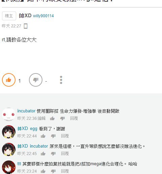
Task: Open willy900114 user profile link
Action: (x=43, y=16)
